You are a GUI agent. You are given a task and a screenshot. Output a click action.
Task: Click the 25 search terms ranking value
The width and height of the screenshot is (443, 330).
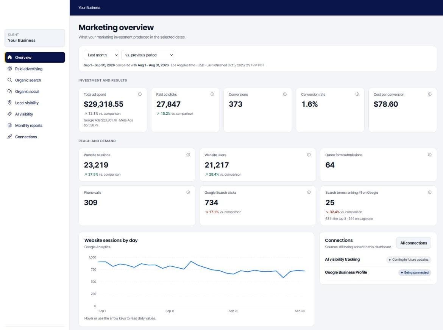pos(330,202)
